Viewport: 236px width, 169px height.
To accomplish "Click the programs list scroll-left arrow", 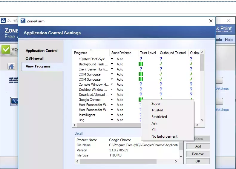I will (x=75, y=125).
